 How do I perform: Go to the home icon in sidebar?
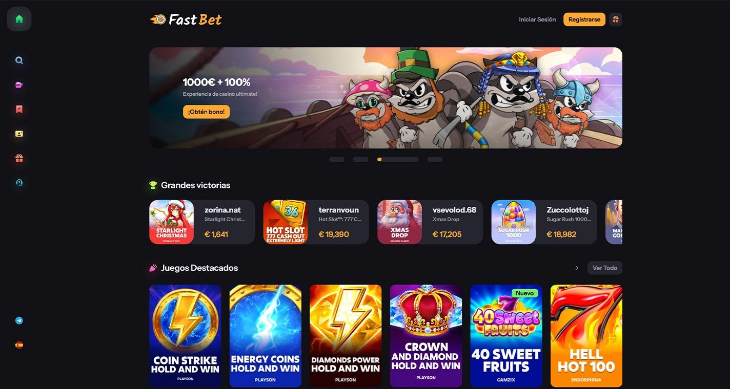19,19
